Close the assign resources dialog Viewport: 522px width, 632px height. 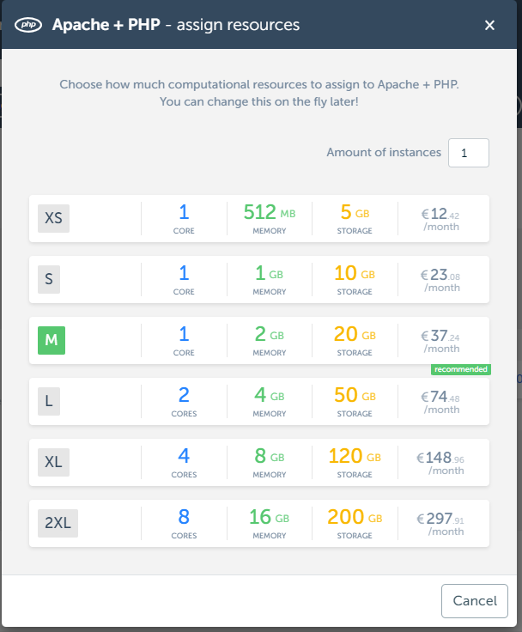(489, 26)
